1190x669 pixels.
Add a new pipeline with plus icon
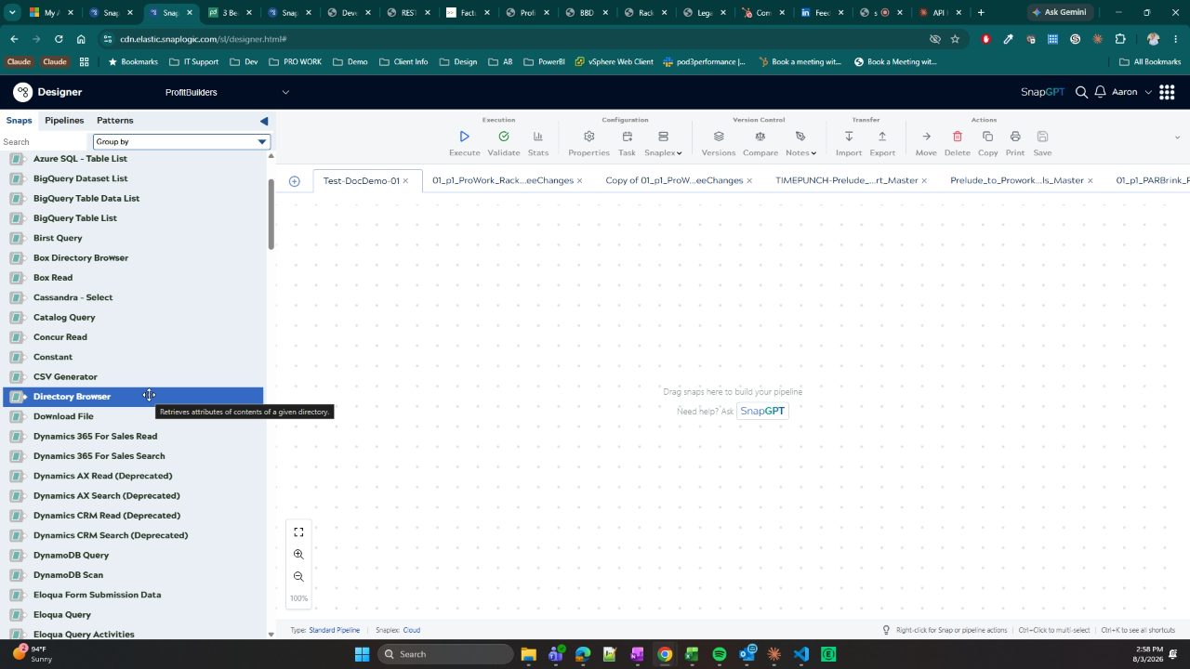295,181
